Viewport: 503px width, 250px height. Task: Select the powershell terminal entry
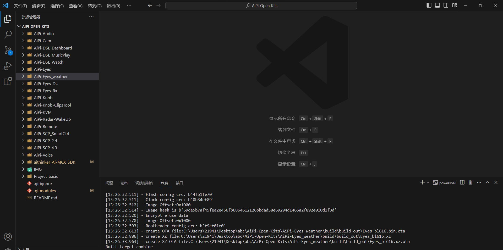[x=445, y=183]
